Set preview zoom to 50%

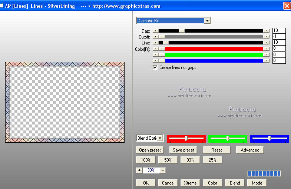[168, 160]
